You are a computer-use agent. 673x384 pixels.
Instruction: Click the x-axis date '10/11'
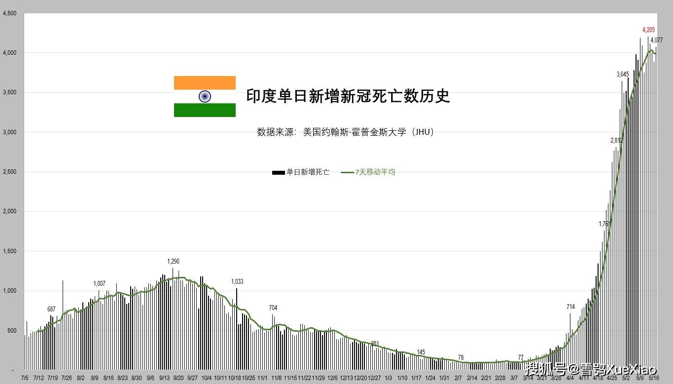tap(220, 378)
